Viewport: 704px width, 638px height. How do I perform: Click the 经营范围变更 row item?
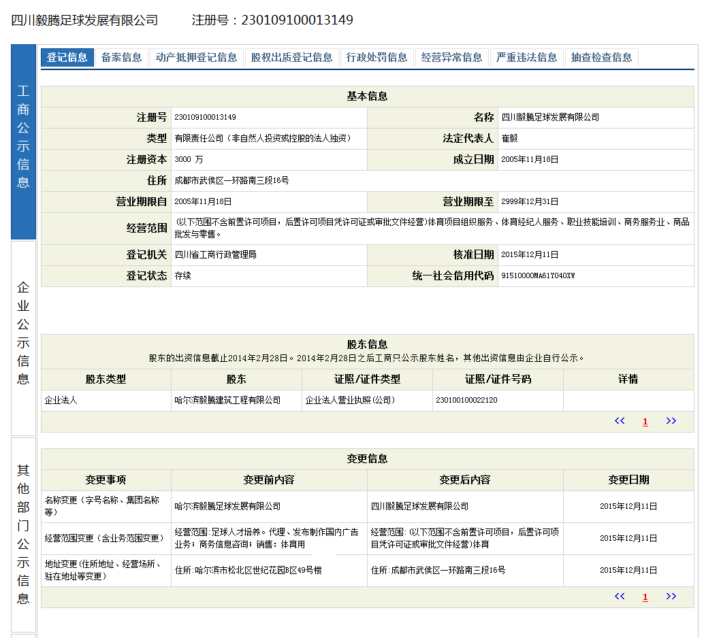[x=105, y=538]
